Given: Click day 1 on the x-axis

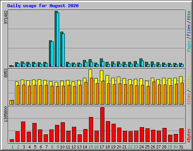Looking at the screenshot, I should tap(12, 147).
